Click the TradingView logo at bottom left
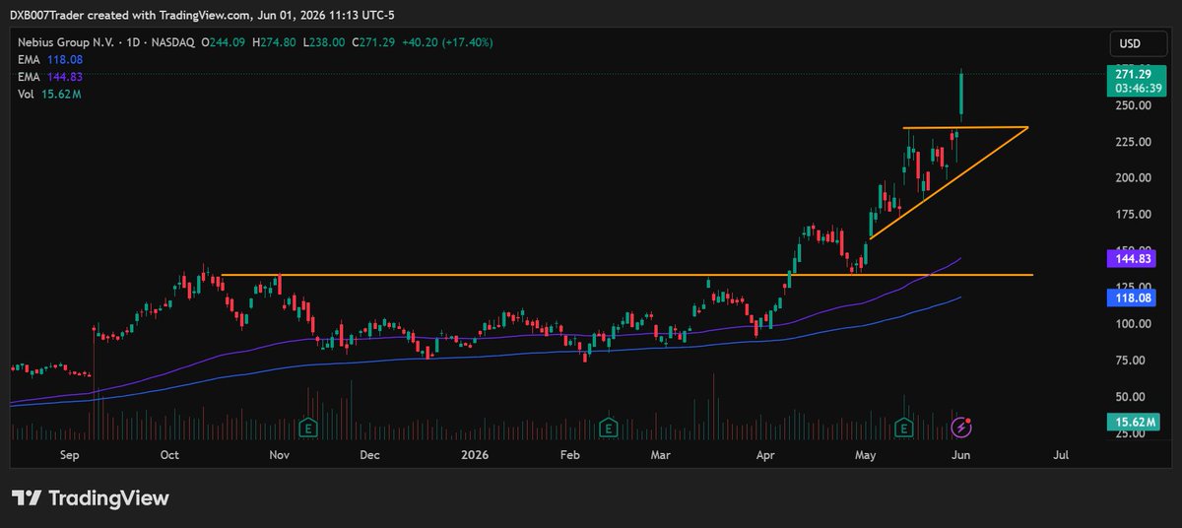 tap(91, 498)
